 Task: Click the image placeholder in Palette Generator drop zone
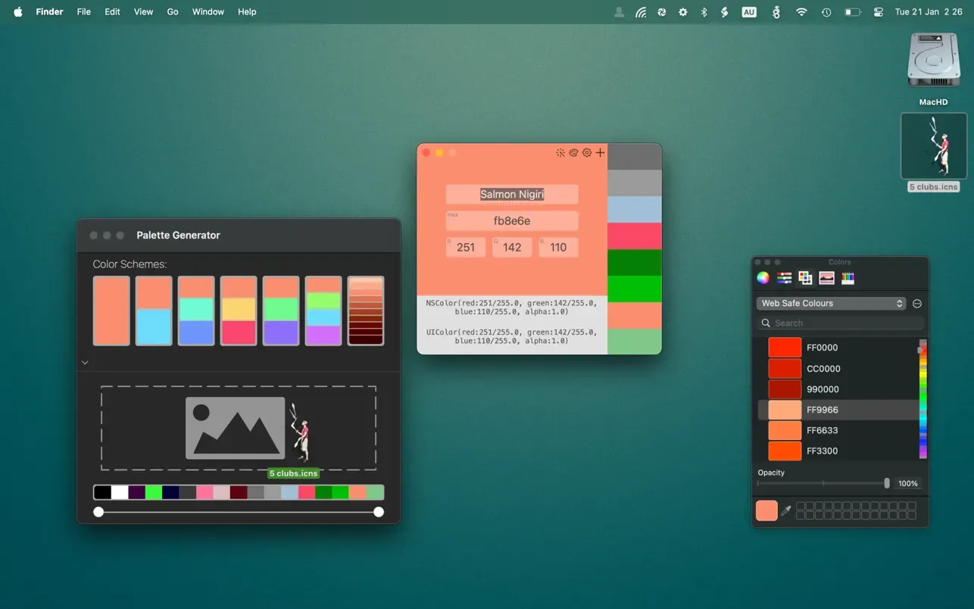tap(236, 428)
